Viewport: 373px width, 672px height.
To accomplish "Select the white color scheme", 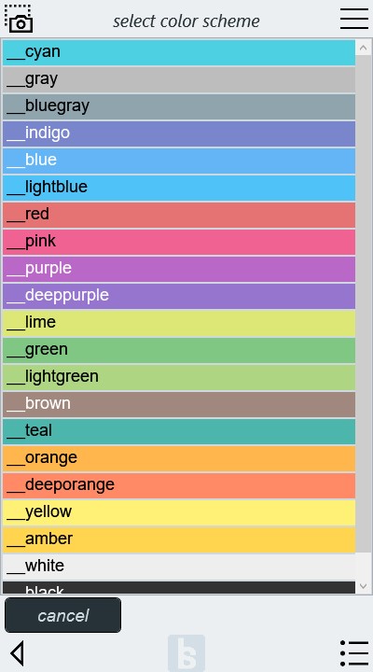I will coord(179,567).
